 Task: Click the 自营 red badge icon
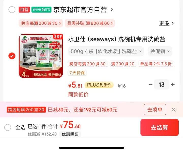[x=24, y=10]
